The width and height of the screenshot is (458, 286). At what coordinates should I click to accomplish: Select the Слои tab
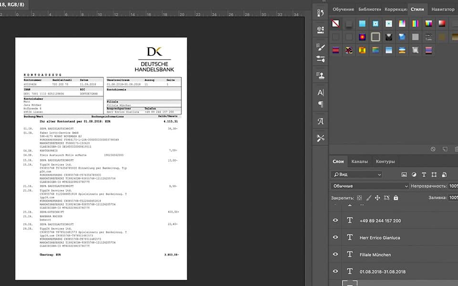coord(338,162)
